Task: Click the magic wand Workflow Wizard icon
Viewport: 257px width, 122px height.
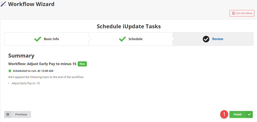Action: [x=3, y=4]
